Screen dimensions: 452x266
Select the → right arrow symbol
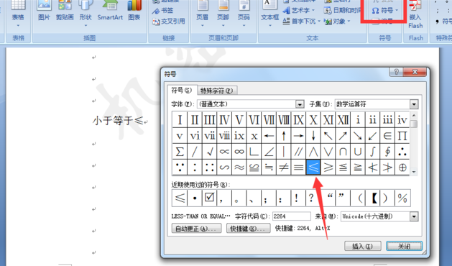pos(298,136)
